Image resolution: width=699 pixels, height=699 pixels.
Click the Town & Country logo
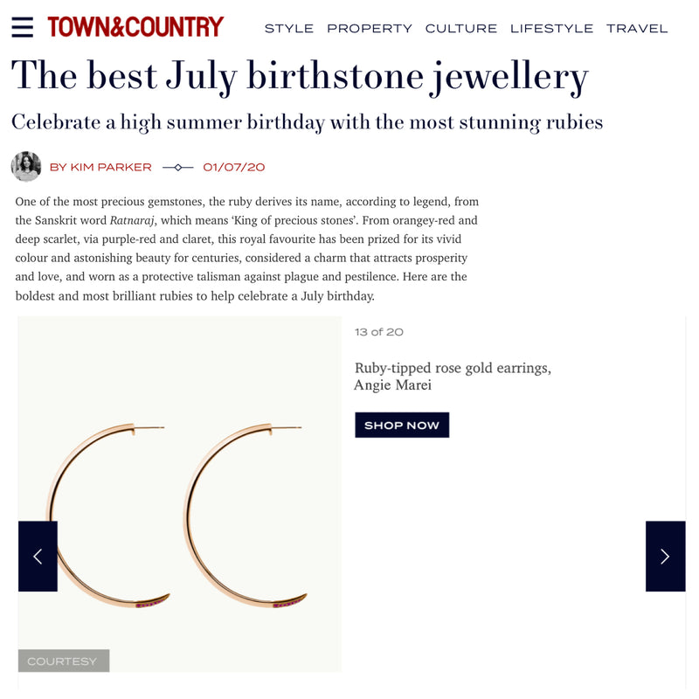(135, 27)
